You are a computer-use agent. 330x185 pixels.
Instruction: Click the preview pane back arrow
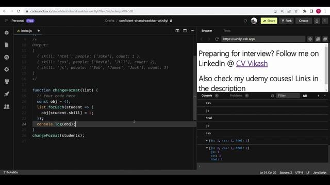(x=202, y=39)
